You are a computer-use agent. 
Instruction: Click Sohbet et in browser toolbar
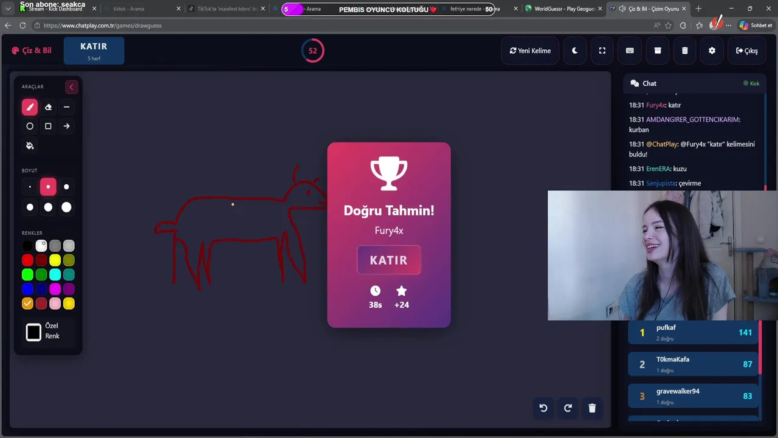(x=755, y=26)
